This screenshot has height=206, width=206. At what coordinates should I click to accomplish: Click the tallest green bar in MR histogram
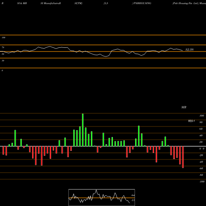tap(83, 130)
